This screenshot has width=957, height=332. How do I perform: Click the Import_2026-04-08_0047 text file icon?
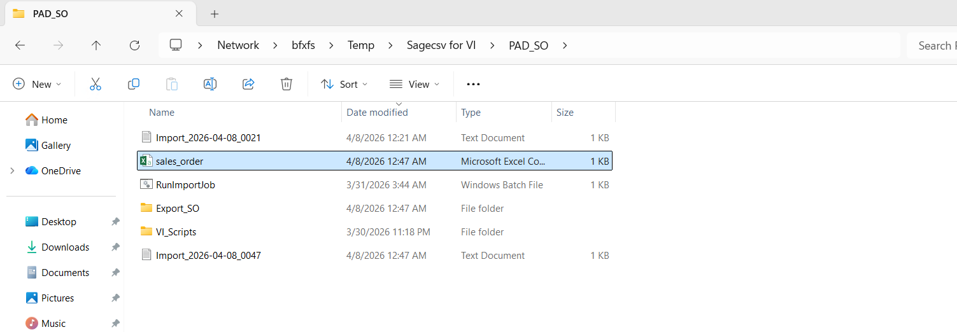[x=146, y=255]
